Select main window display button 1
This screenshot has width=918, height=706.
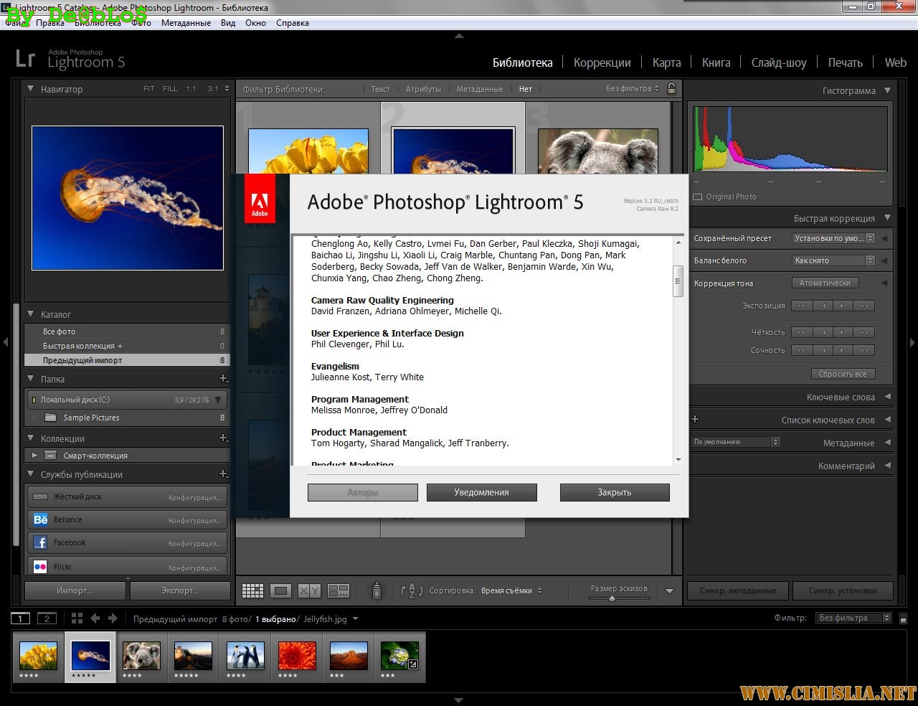pyautogui.click(x=20, y=618)
